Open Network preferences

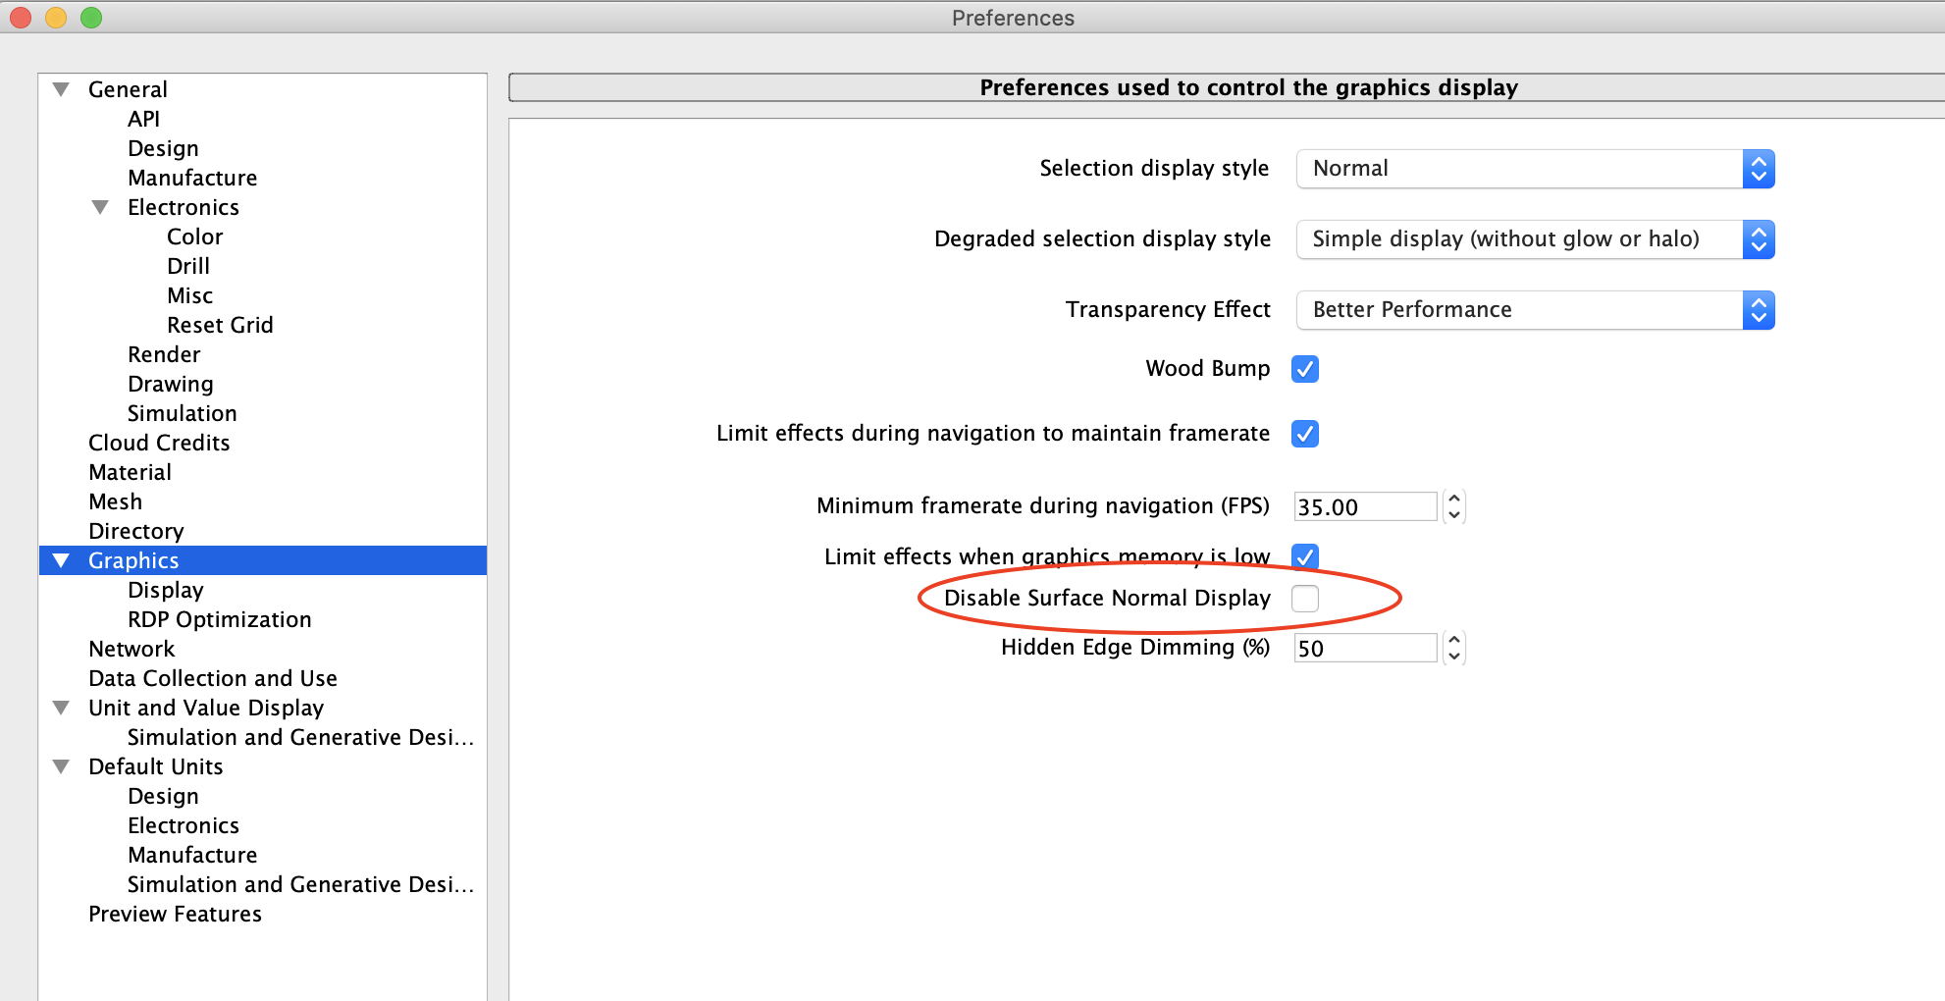coord(131,649)
